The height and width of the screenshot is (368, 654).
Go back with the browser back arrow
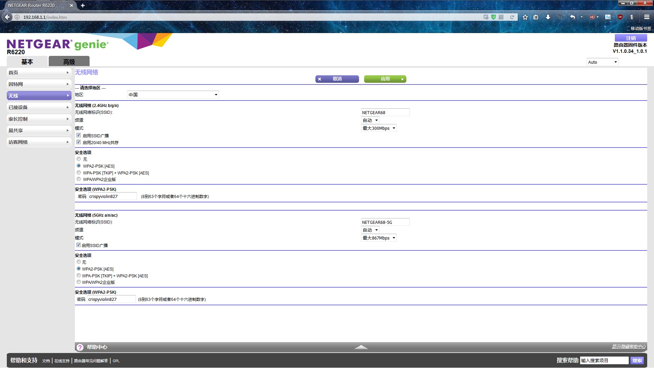coord(7,17)
